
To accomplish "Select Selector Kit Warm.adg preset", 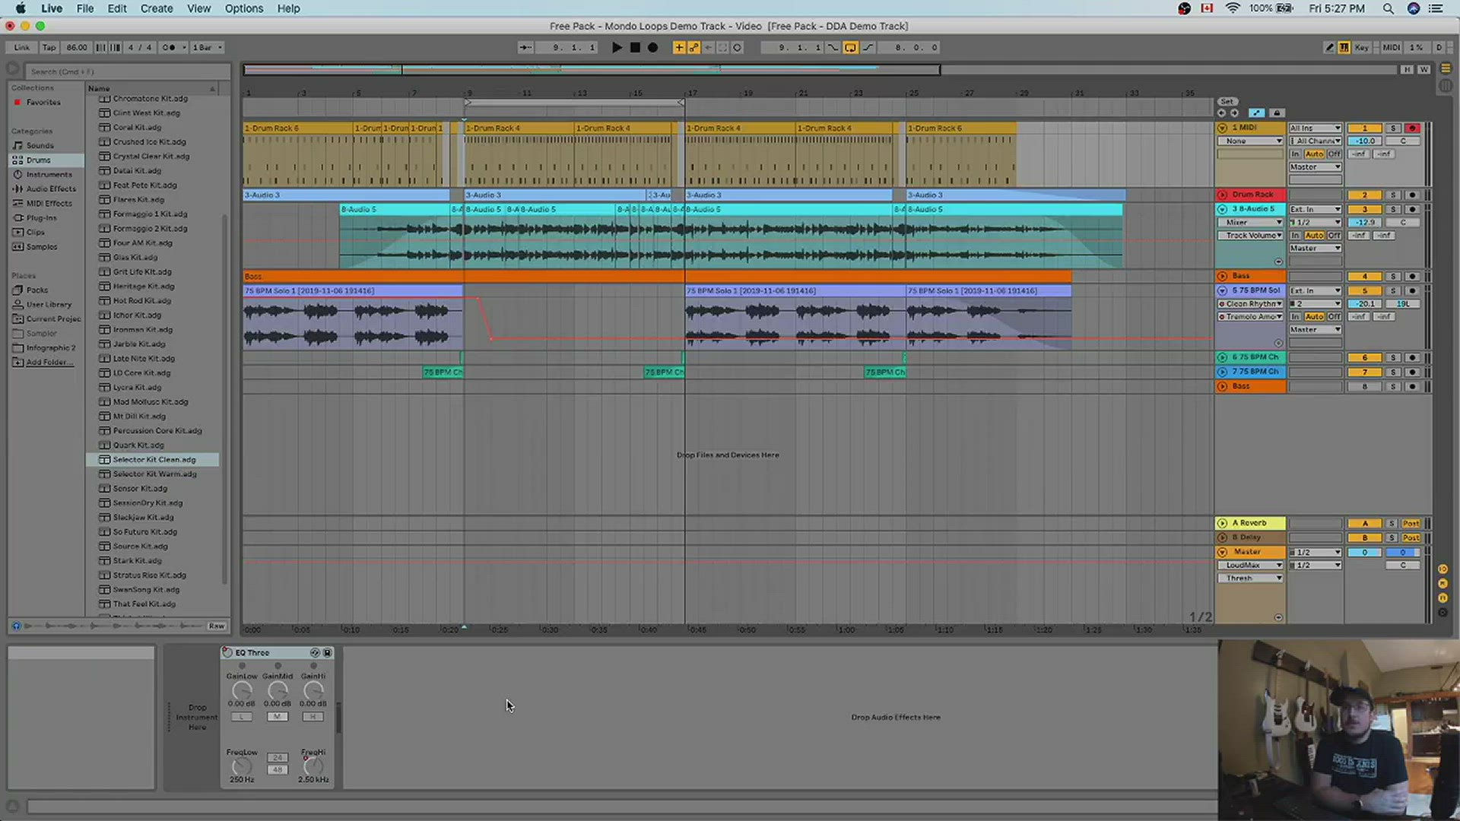I will [x=154, y=474].
